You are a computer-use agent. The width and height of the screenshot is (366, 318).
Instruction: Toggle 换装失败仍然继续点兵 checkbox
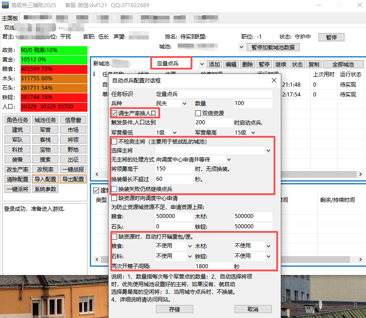coord(114,189)
